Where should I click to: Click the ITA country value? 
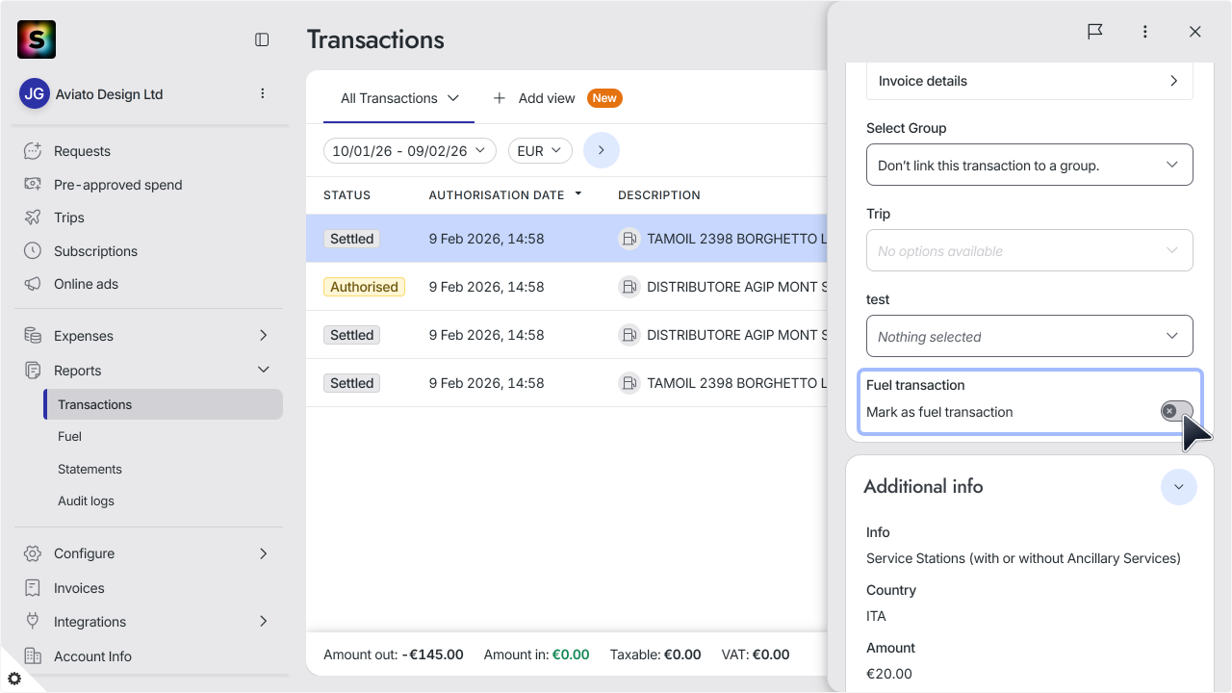coord(876,616)
